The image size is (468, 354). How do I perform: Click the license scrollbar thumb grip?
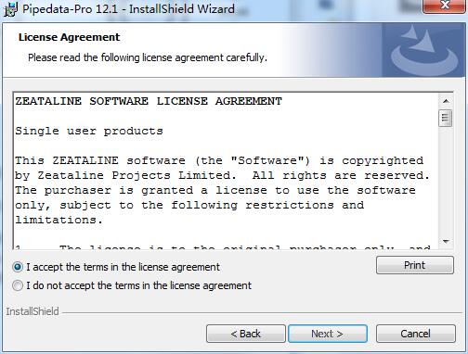click(446, 118)
